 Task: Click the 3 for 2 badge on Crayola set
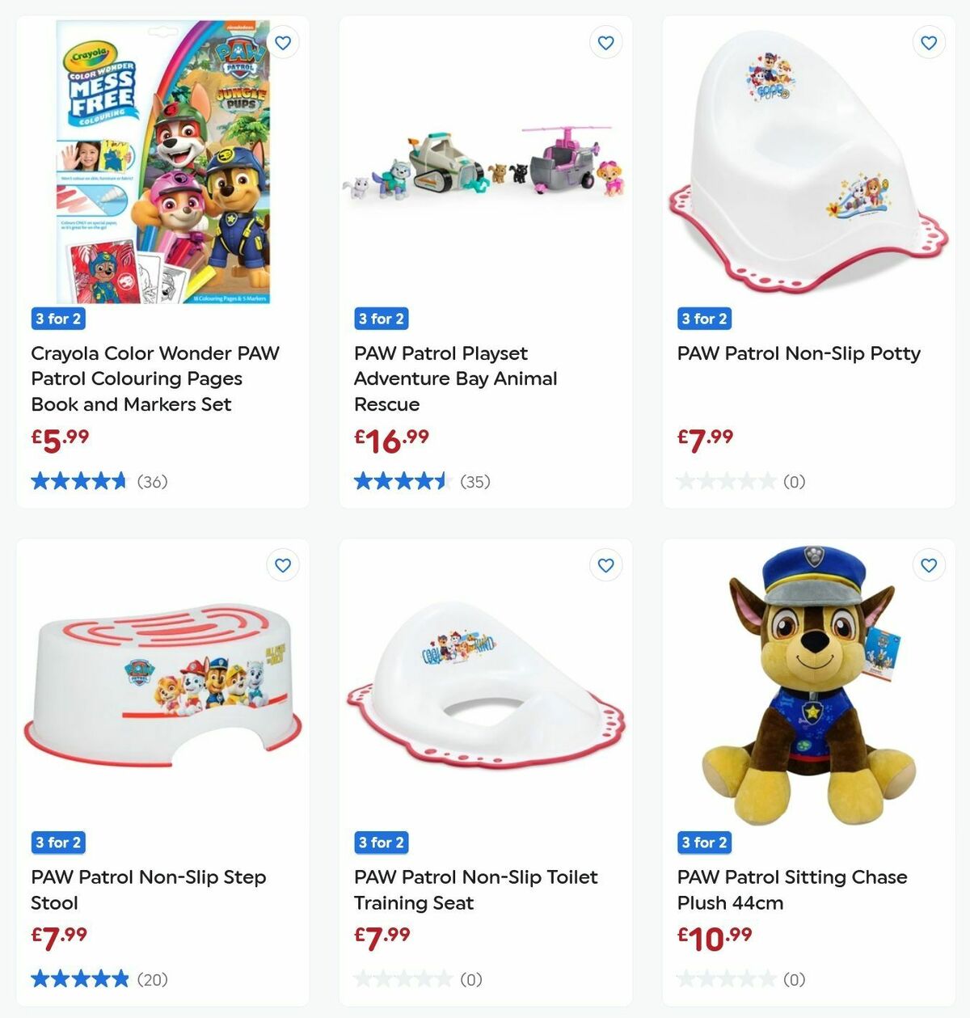[x=57, y=319]
